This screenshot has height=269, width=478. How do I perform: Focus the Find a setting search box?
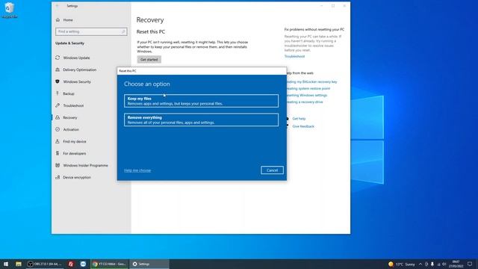(x=91, y=31)
